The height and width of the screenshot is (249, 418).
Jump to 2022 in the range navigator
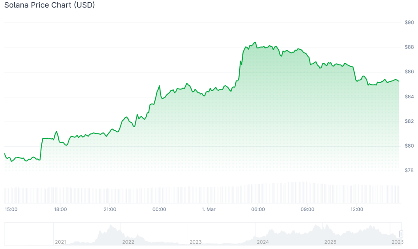[128, 242]
